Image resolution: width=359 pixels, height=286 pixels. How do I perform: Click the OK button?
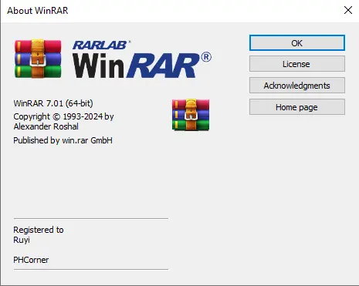click(x=297, y=43)
